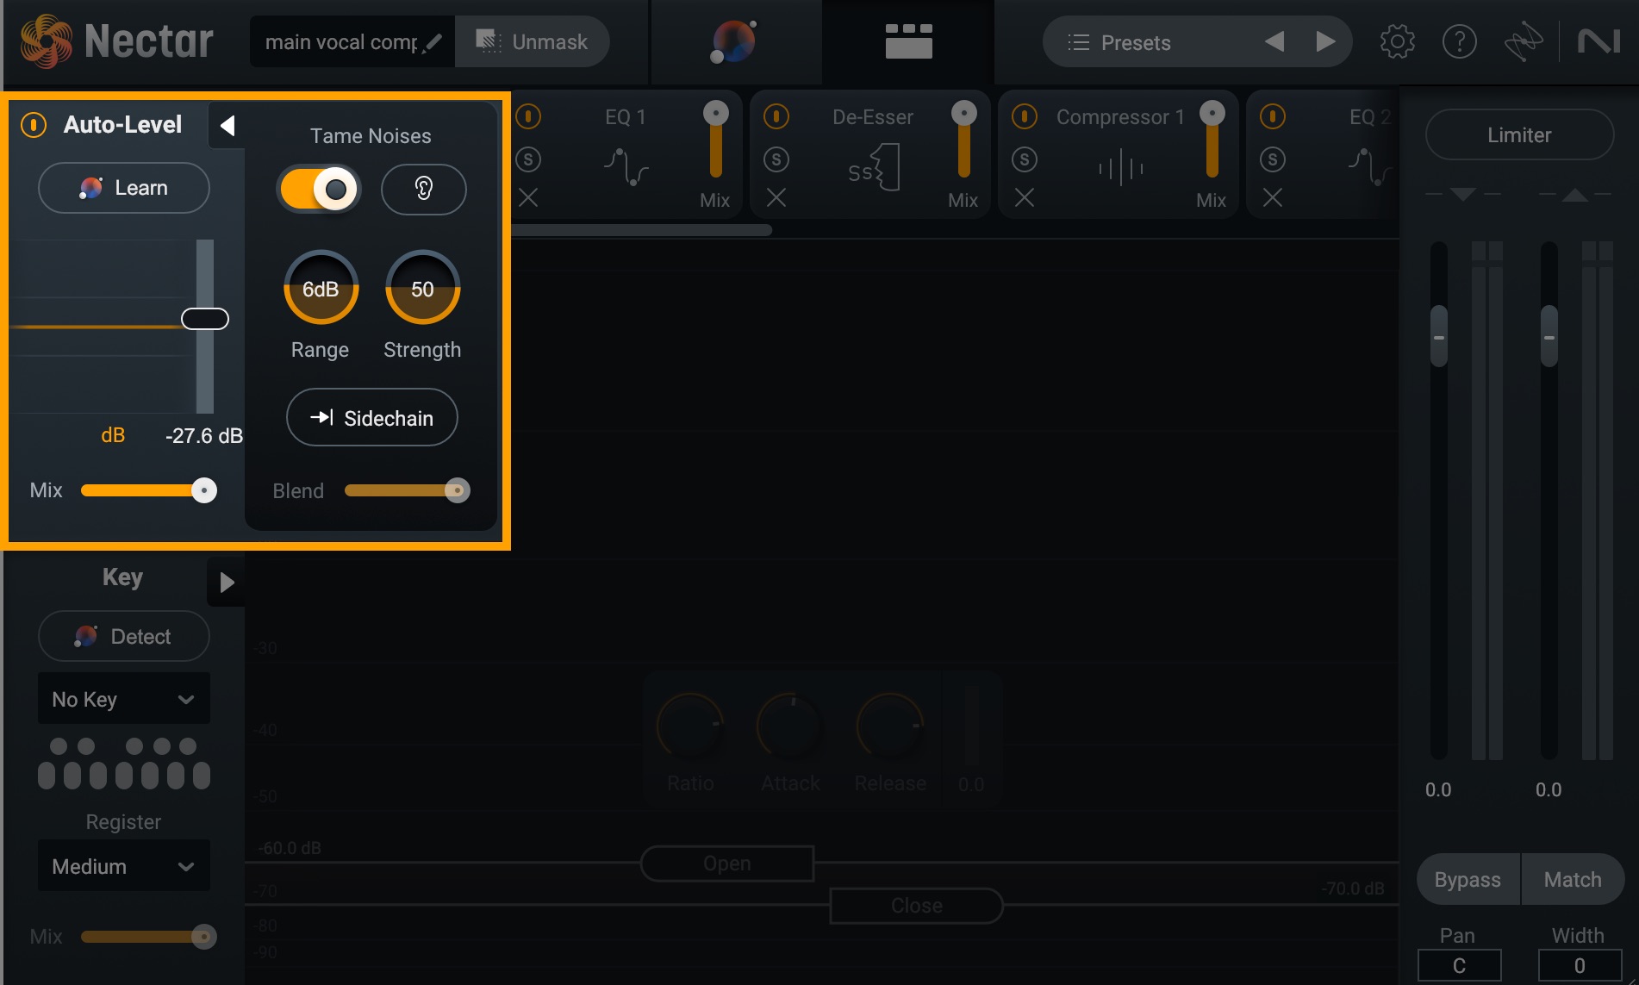
Task: Open the No Key dropdown
Action: click(123, 699)
